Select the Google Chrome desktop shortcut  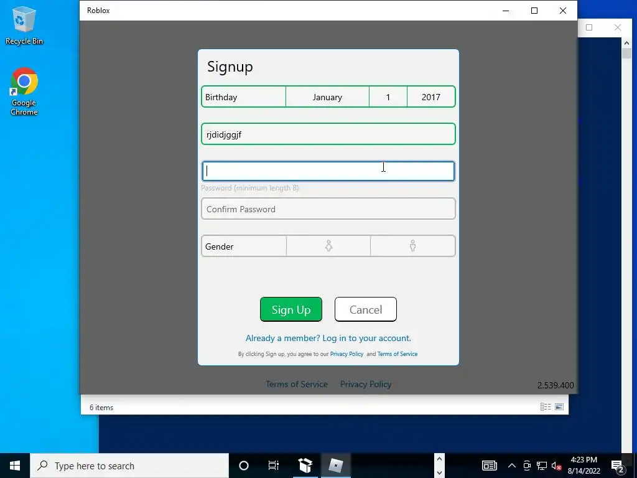(24, 92)
